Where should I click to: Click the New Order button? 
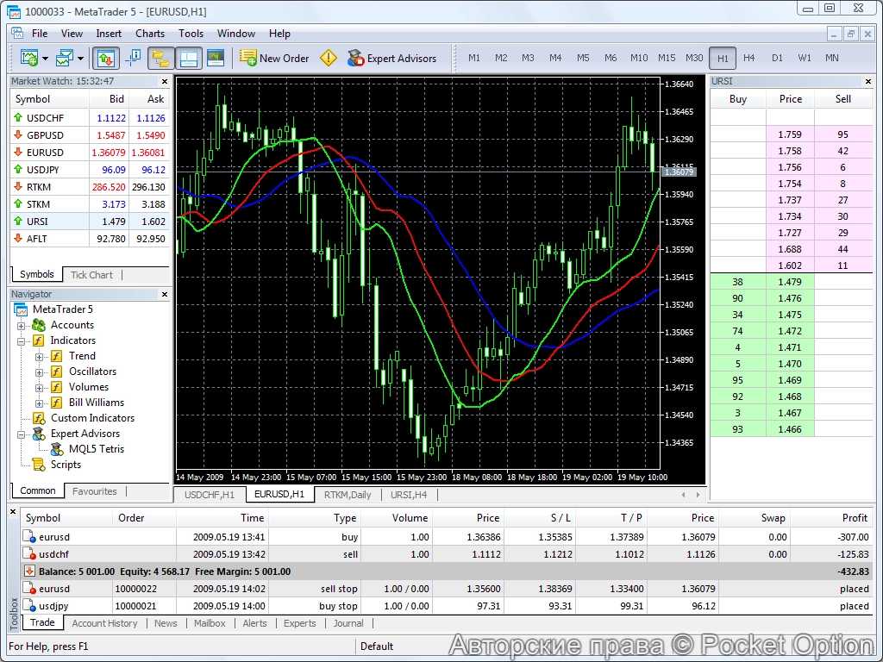point(274,59)
